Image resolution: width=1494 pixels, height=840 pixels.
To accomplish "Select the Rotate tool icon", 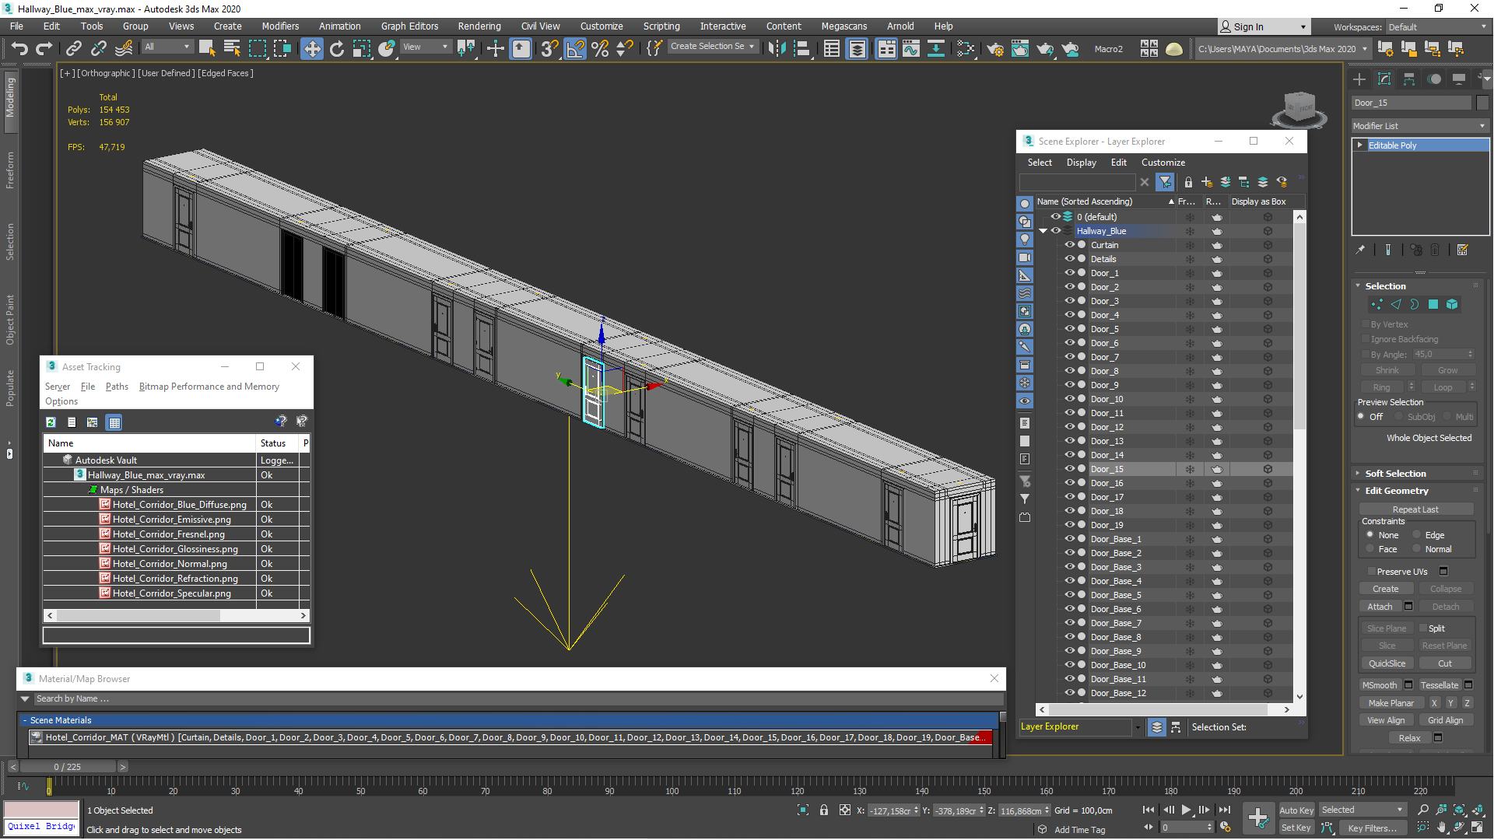I will 337,48.
